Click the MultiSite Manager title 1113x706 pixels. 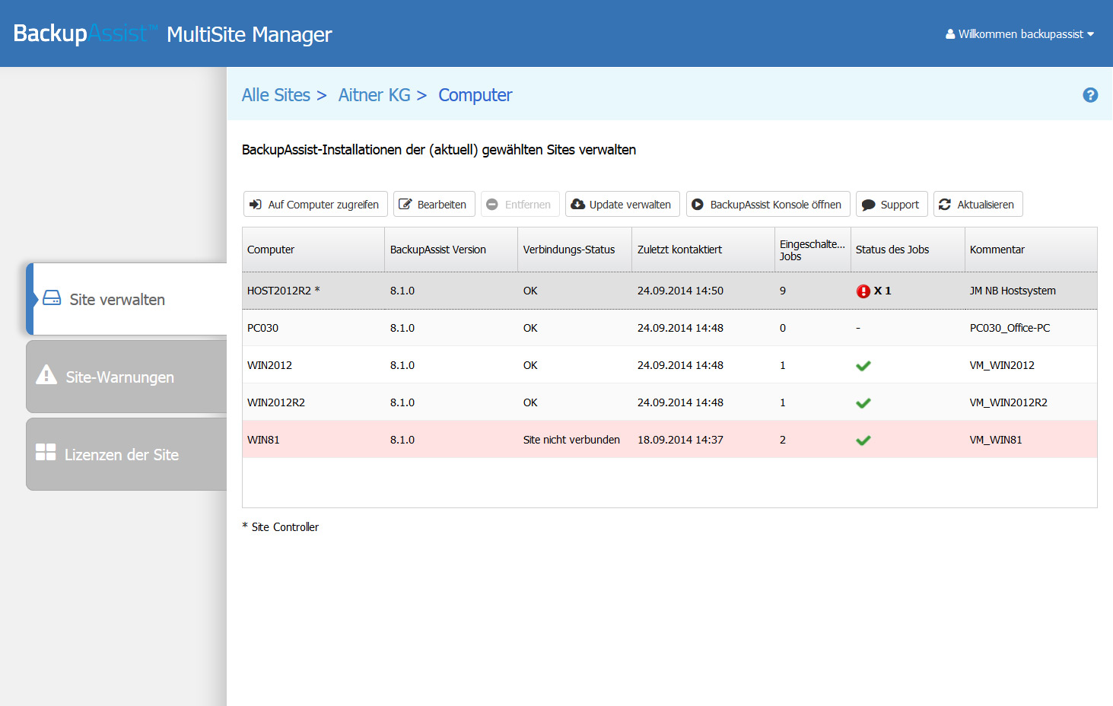[250, 34]
